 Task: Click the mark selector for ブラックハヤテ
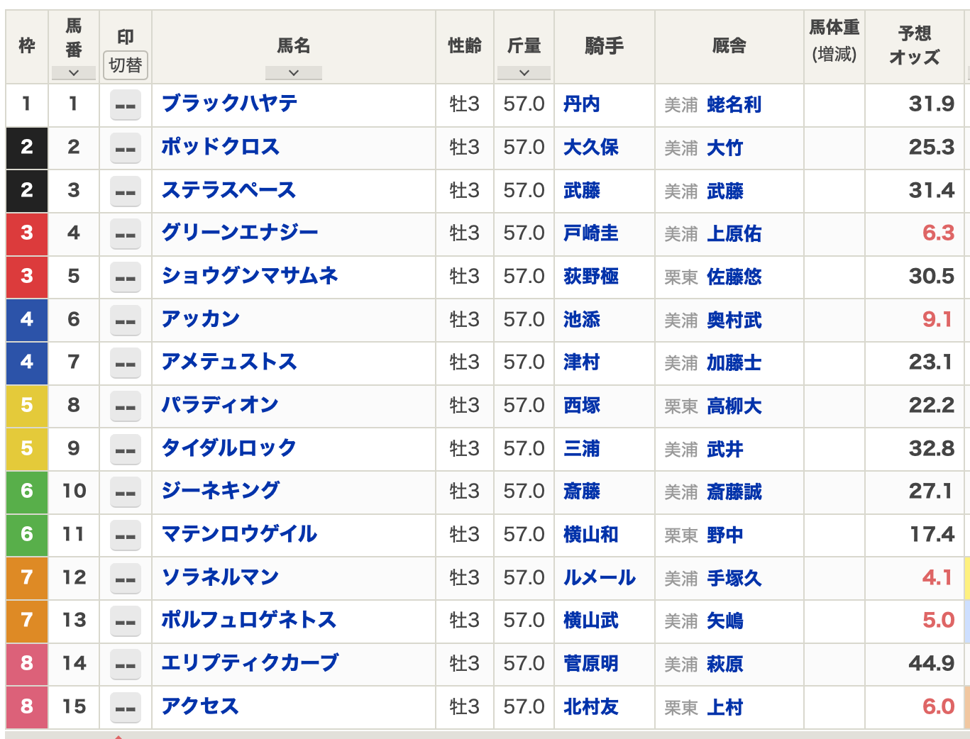[126, 106]
